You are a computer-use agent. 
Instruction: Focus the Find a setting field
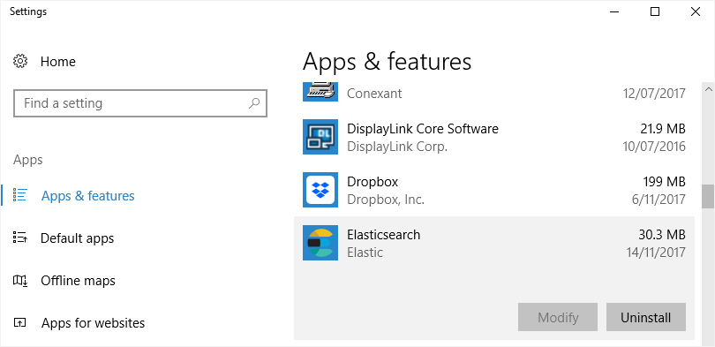click(x=140, y=103)
